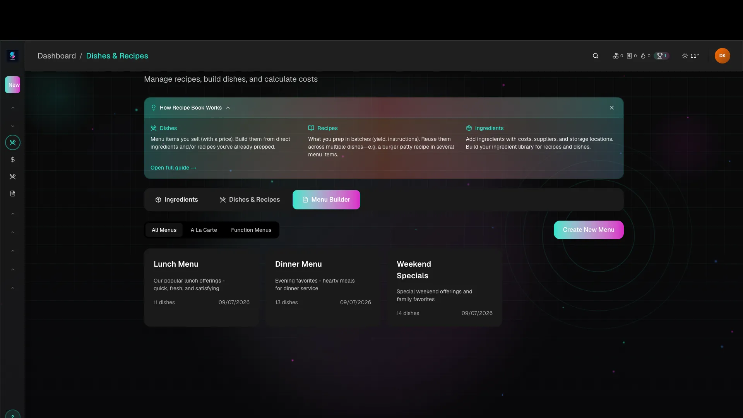Click the date on the Weekend Specials card
The image size is (743, 418).
477,313
